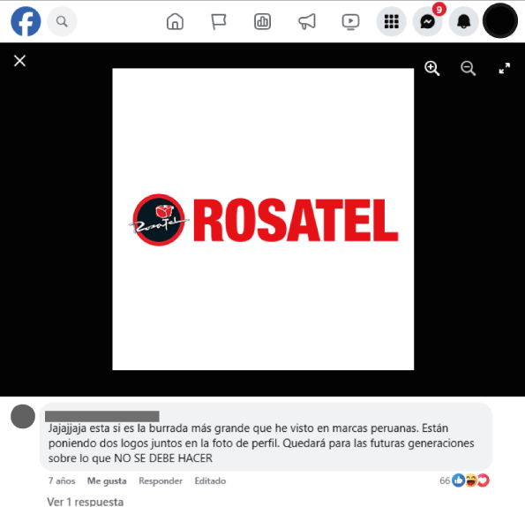Image resolution: width=525 pixels, height=507 pixels.
Task: Toggle fullscreen photo view
Action: (x=504, y=68)
